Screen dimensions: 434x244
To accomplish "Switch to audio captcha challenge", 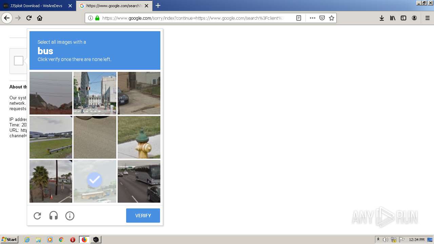I will [54, 216].
